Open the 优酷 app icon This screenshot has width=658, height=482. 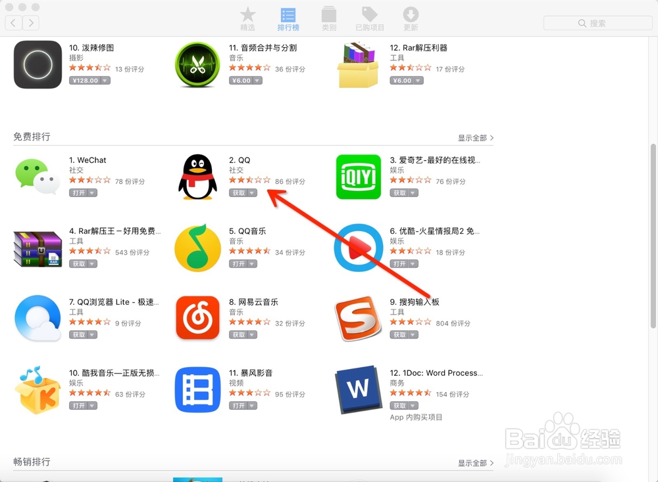(x=359, y=248)
